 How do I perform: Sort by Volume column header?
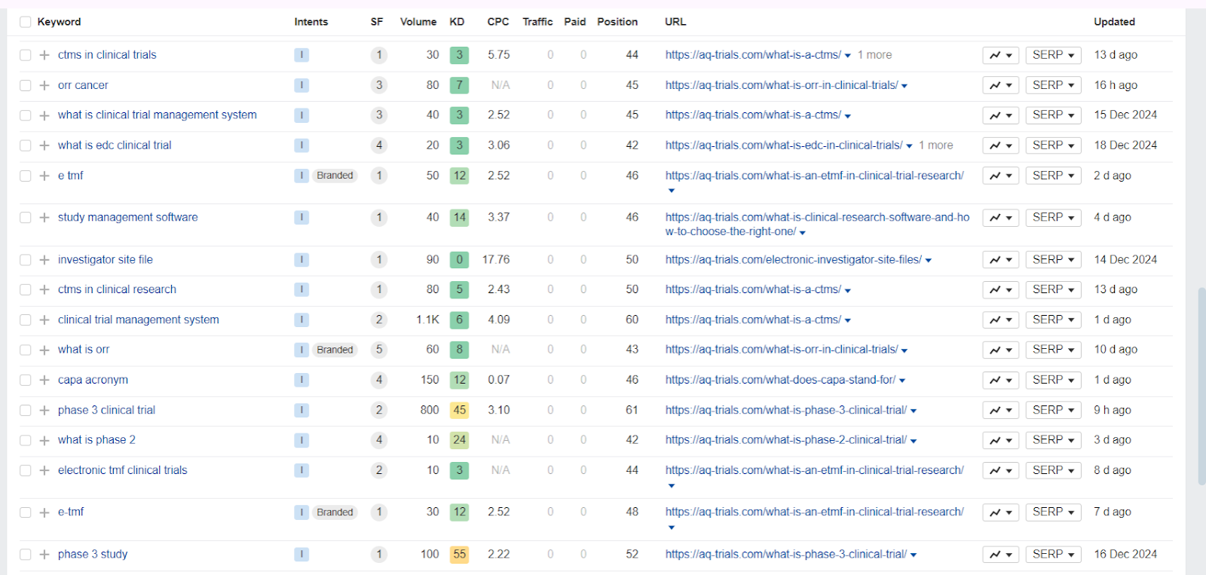click(x=418, y=22)
